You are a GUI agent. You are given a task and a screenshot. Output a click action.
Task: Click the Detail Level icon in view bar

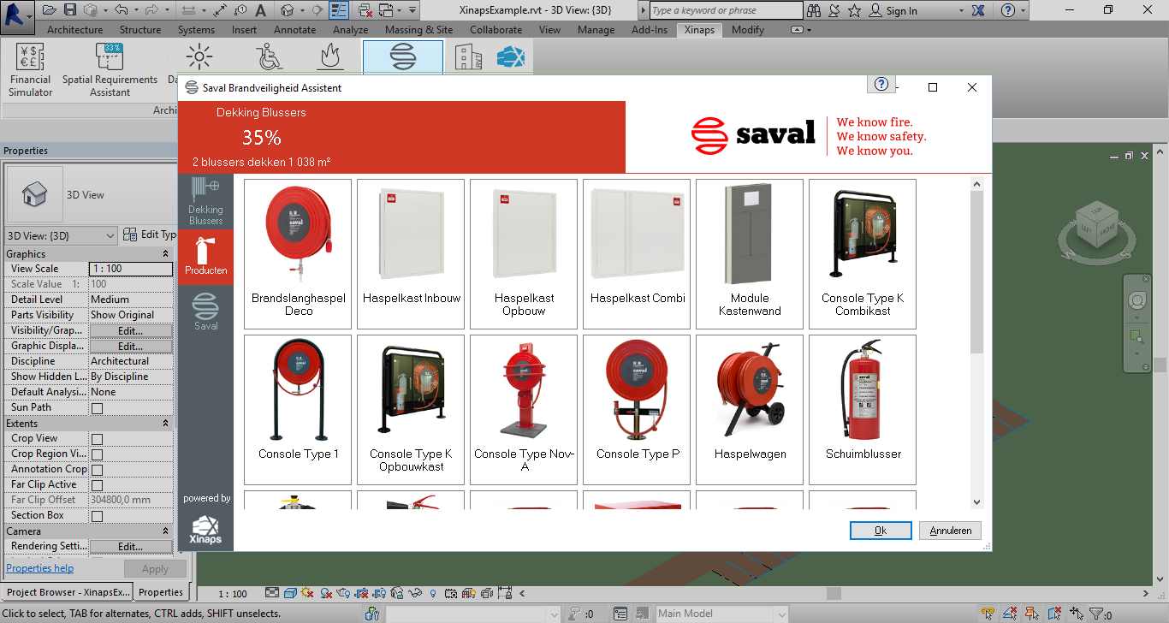[x=272, y=593]
